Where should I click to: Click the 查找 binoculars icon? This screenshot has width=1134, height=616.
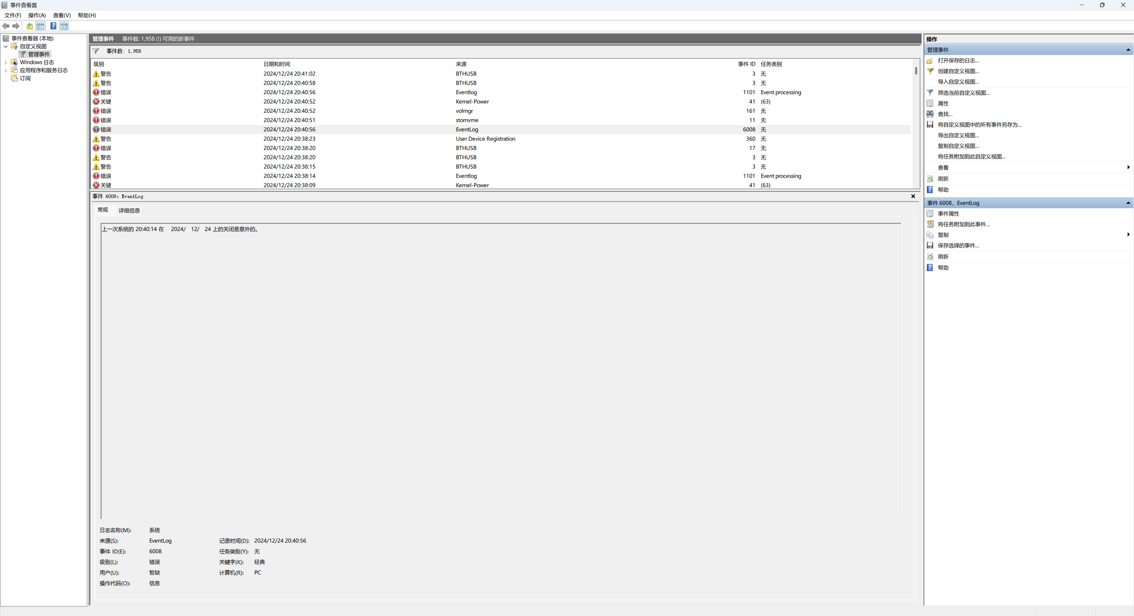click(930, 114)
